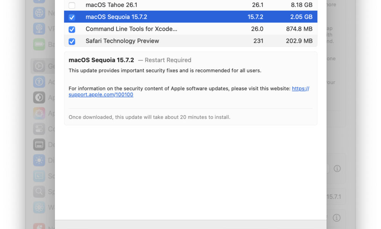The width and height of the screenshot is (381, 229).
Task: Open the support.apple.com/100100 link
Action: [x=101, y=95]
